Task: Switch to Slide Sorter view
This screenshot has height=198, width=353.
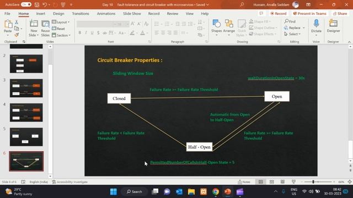Action: (272, 182)
